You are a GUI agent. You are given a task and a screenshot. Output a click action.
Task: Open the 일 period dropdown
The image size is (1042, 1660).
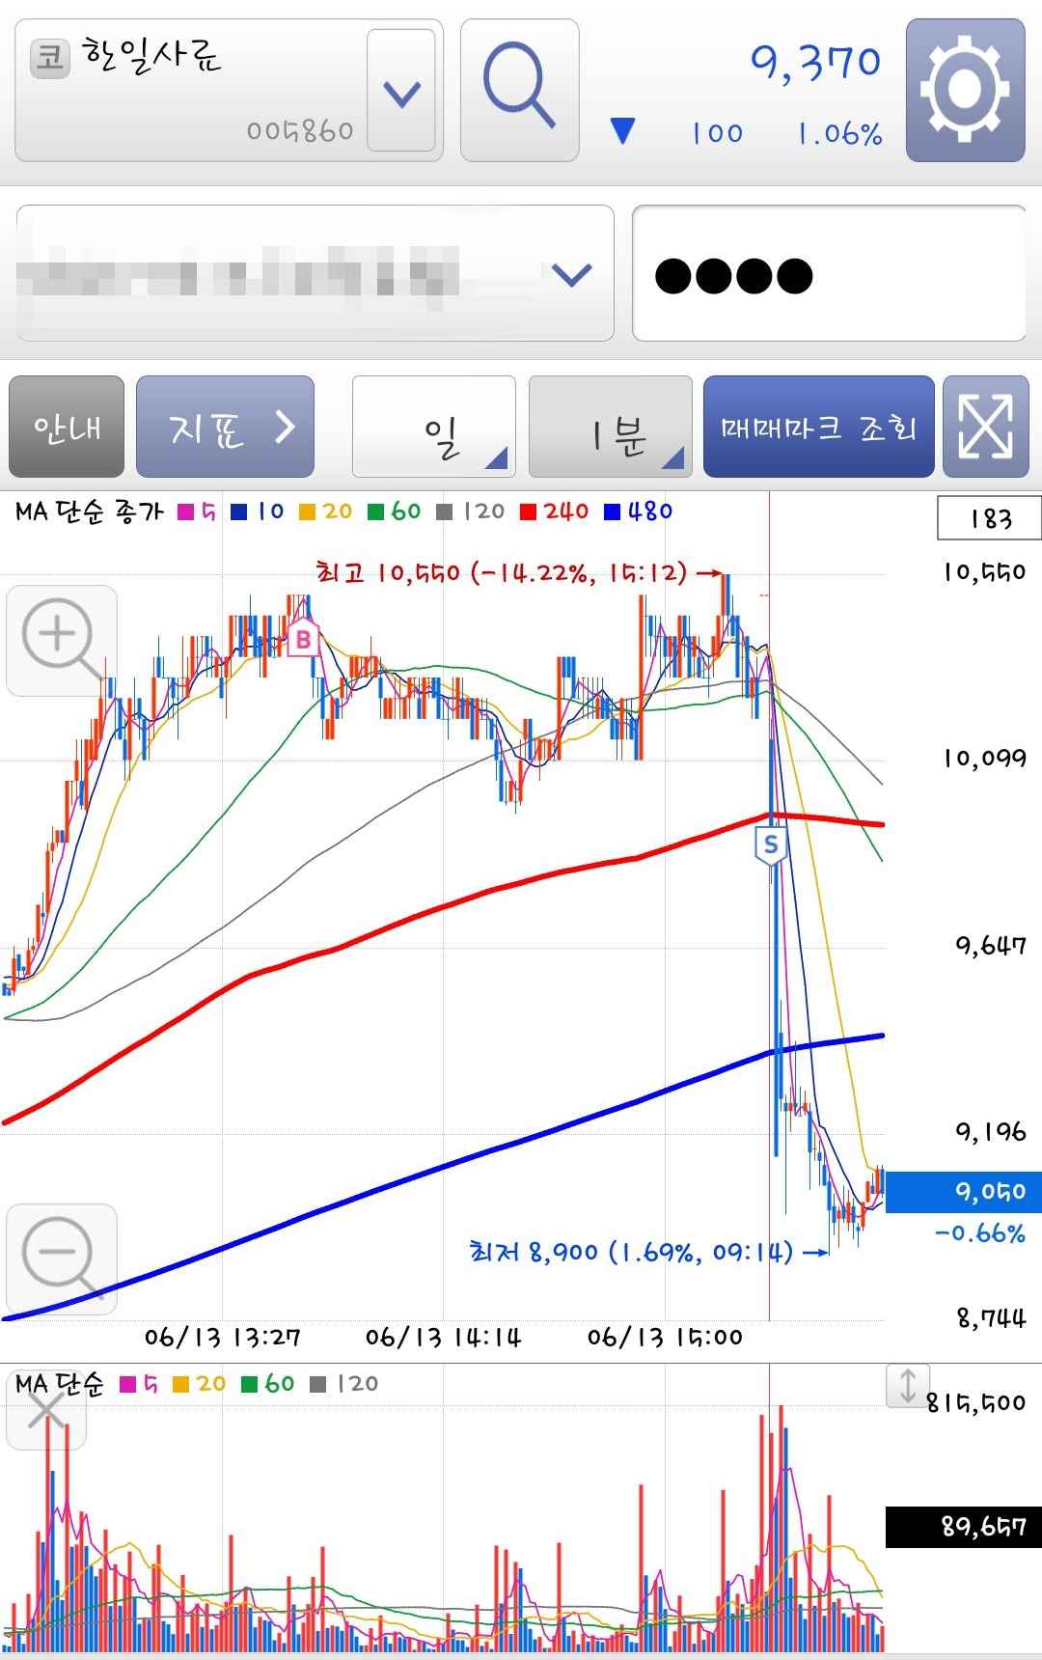click(434, 427)
